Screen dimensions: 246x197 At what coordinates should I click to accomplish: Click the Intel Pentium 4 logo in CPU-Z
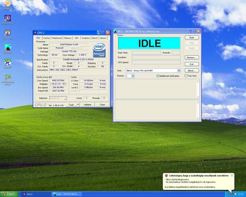99,50
